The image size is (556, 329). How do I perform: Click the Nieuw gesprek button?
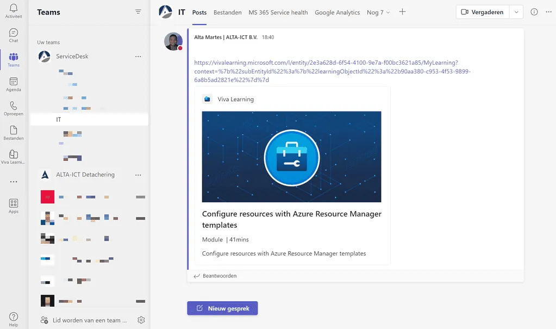pyautogui.click(x=222, y=308)
